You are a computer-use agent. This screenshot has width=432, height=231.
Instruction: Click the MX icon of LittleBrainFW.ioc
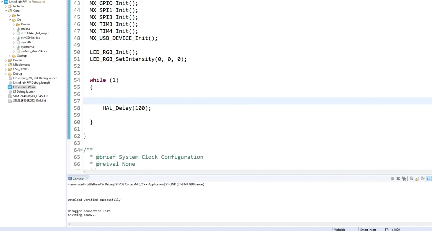[10, 87]
